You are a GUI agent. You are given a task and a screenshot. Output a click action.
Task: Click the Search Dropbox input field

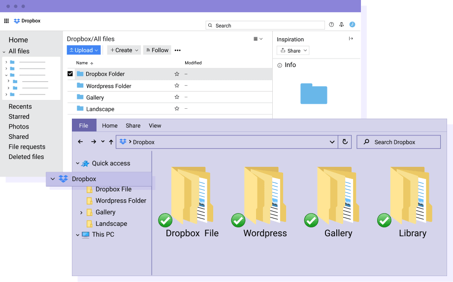click(x=399, y=142)
